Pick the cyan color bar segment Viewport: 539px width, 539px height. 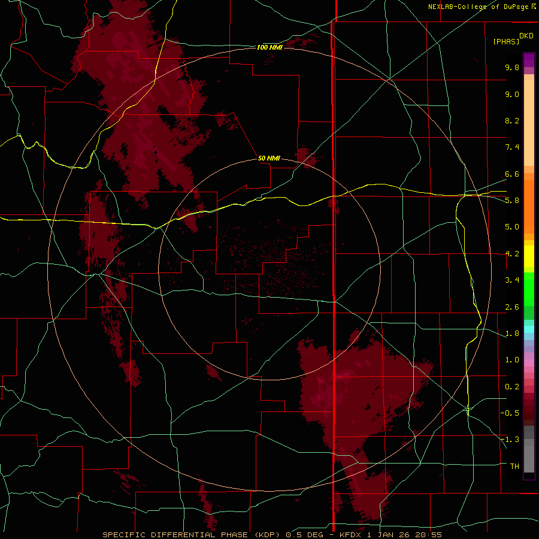(x=529, y=329)
